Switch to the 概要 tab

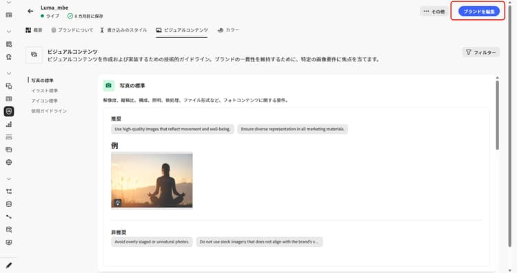34,30
